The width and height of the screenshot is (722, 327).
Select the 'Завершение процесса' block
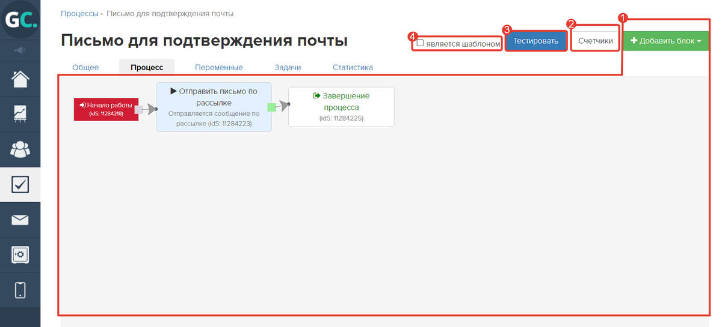click(341, 107)
